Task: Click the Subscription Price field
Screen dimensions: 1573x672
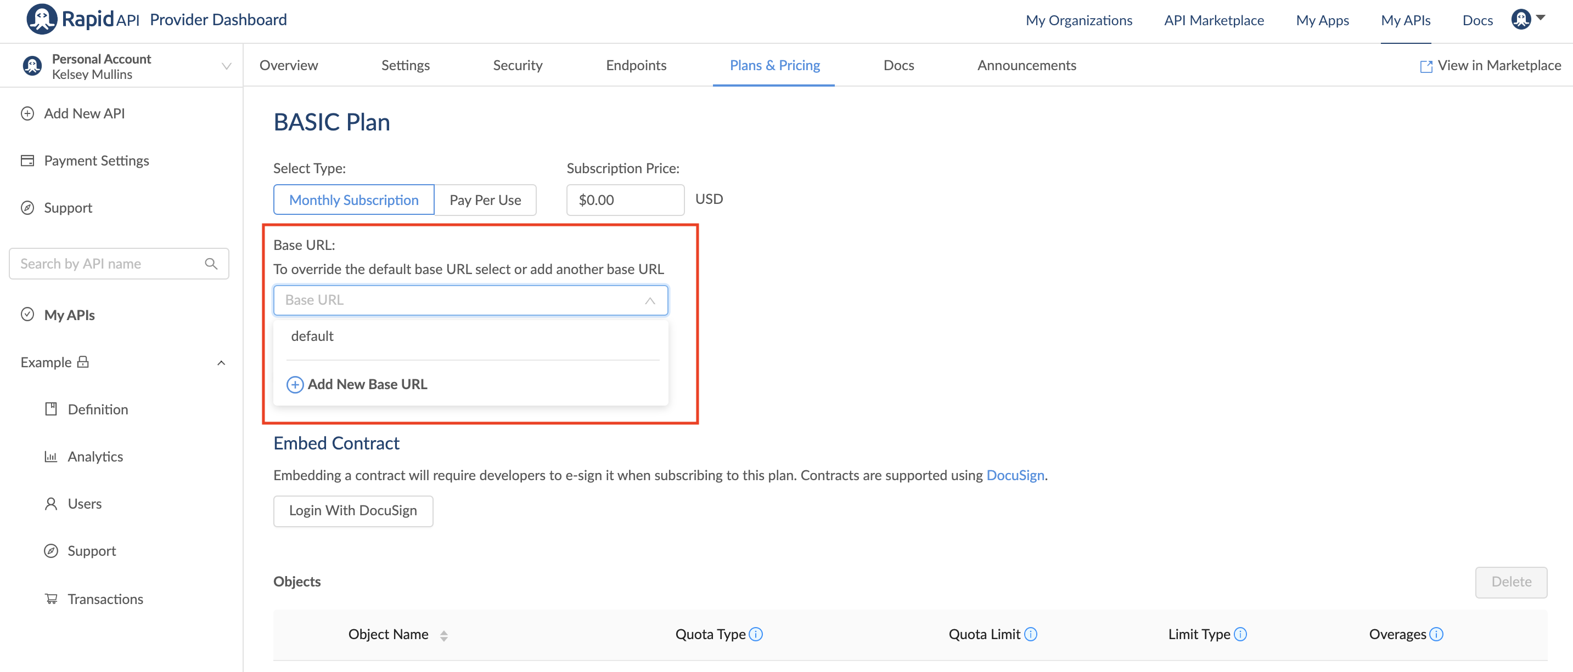Action: click(x=625, y=200)
